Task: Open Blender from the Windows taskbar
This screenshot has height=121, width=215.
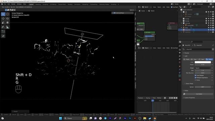Action: 155,118
